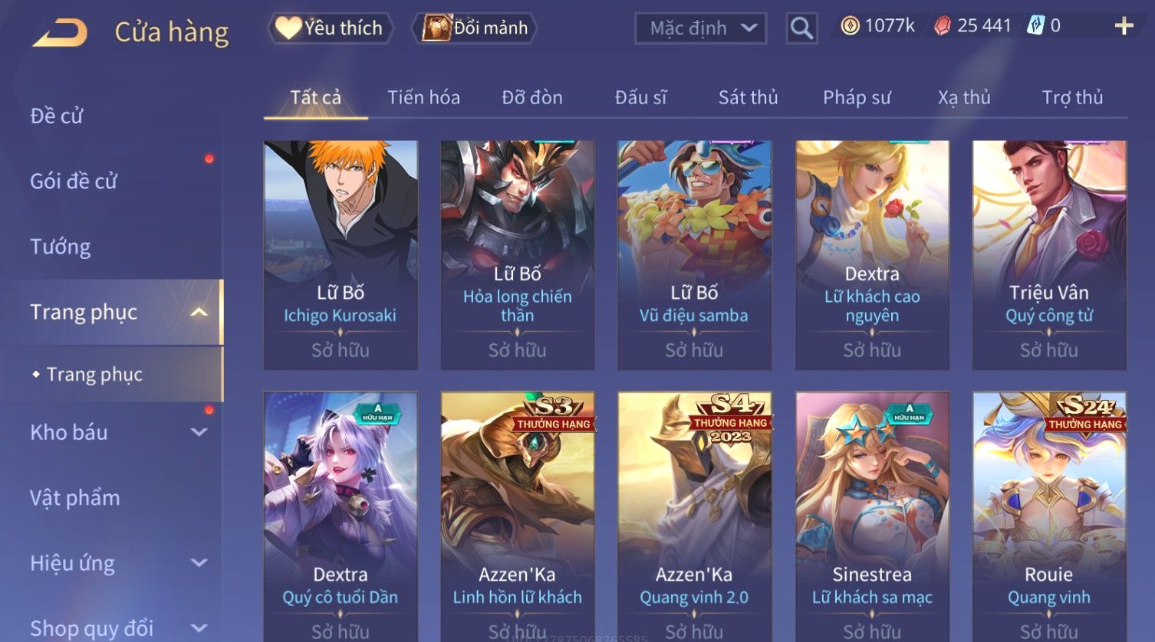This screenshot has height=642, width=1155.
Task: Switch to the Pháp sư tab
Action: (x=857, y=97)
